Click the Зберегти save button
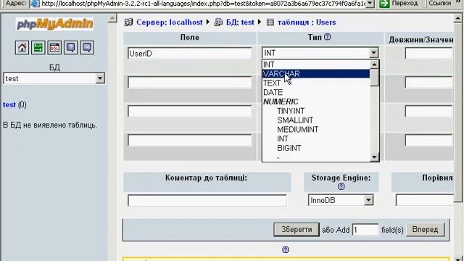464x261 pixels. pos(297,230)
